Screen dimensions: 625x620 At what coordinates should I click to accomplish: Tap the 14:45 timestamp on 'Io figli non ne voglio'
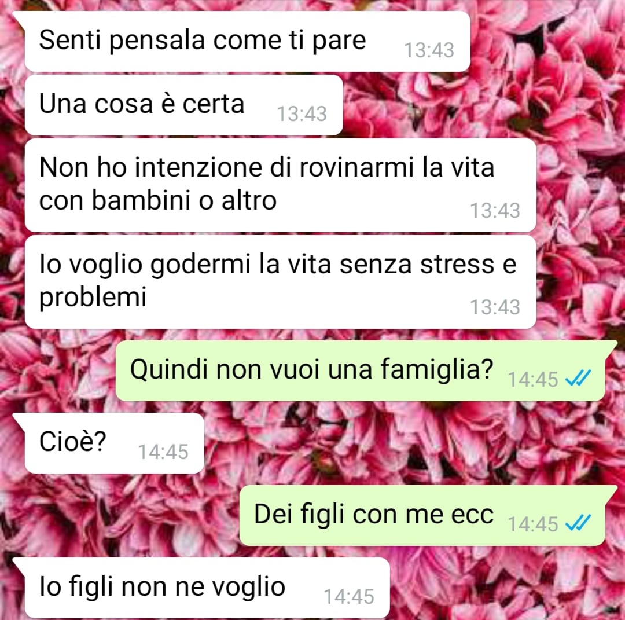(x=349, y=597)
